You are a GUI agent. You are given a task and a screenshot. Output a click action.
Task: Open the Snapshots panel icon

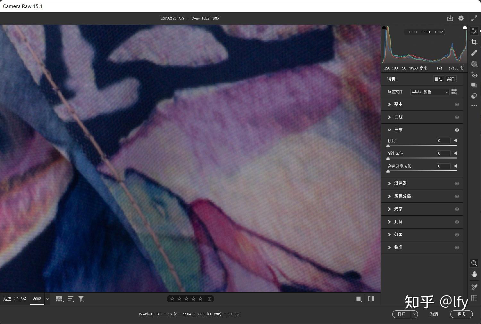click(474, 85)
